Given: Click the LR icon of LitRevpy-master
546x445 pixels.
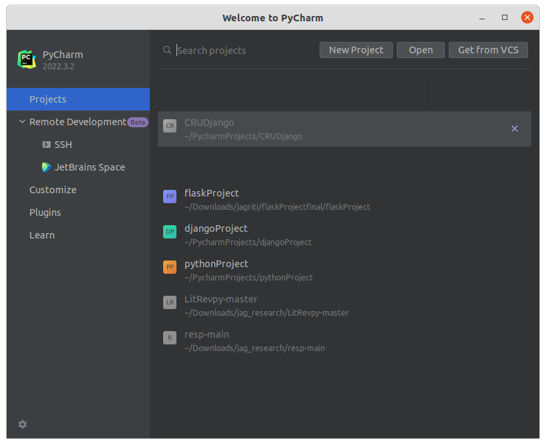Looking at the screenshot, I should point(170,302).
